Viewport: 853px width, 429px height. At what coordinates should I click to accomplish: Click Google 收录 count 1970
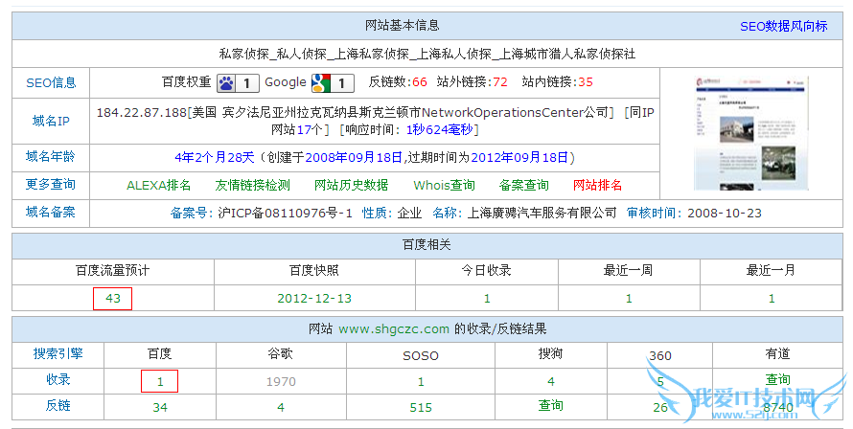click(281, 382)
